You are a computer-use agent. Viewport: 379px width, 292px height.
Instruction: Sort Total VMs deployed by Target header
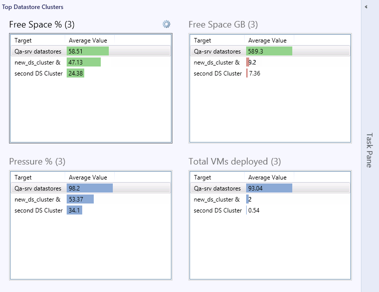tap(217, 177)
